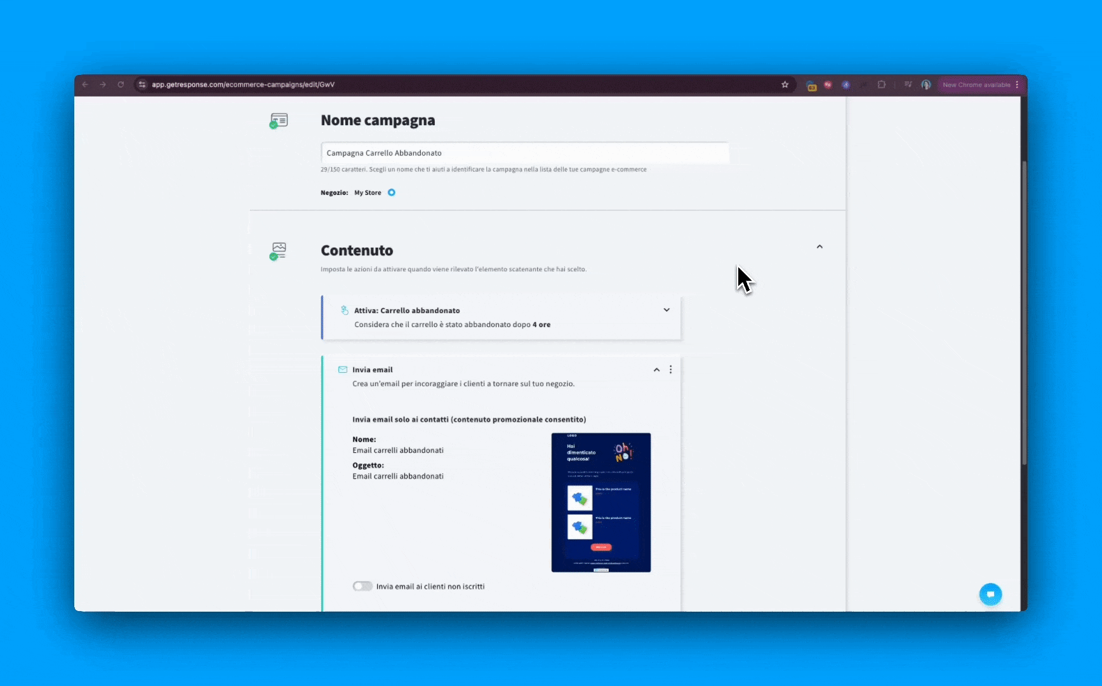
Task: Open the Chrome profile avatar
Action: [x=926, y=84]
